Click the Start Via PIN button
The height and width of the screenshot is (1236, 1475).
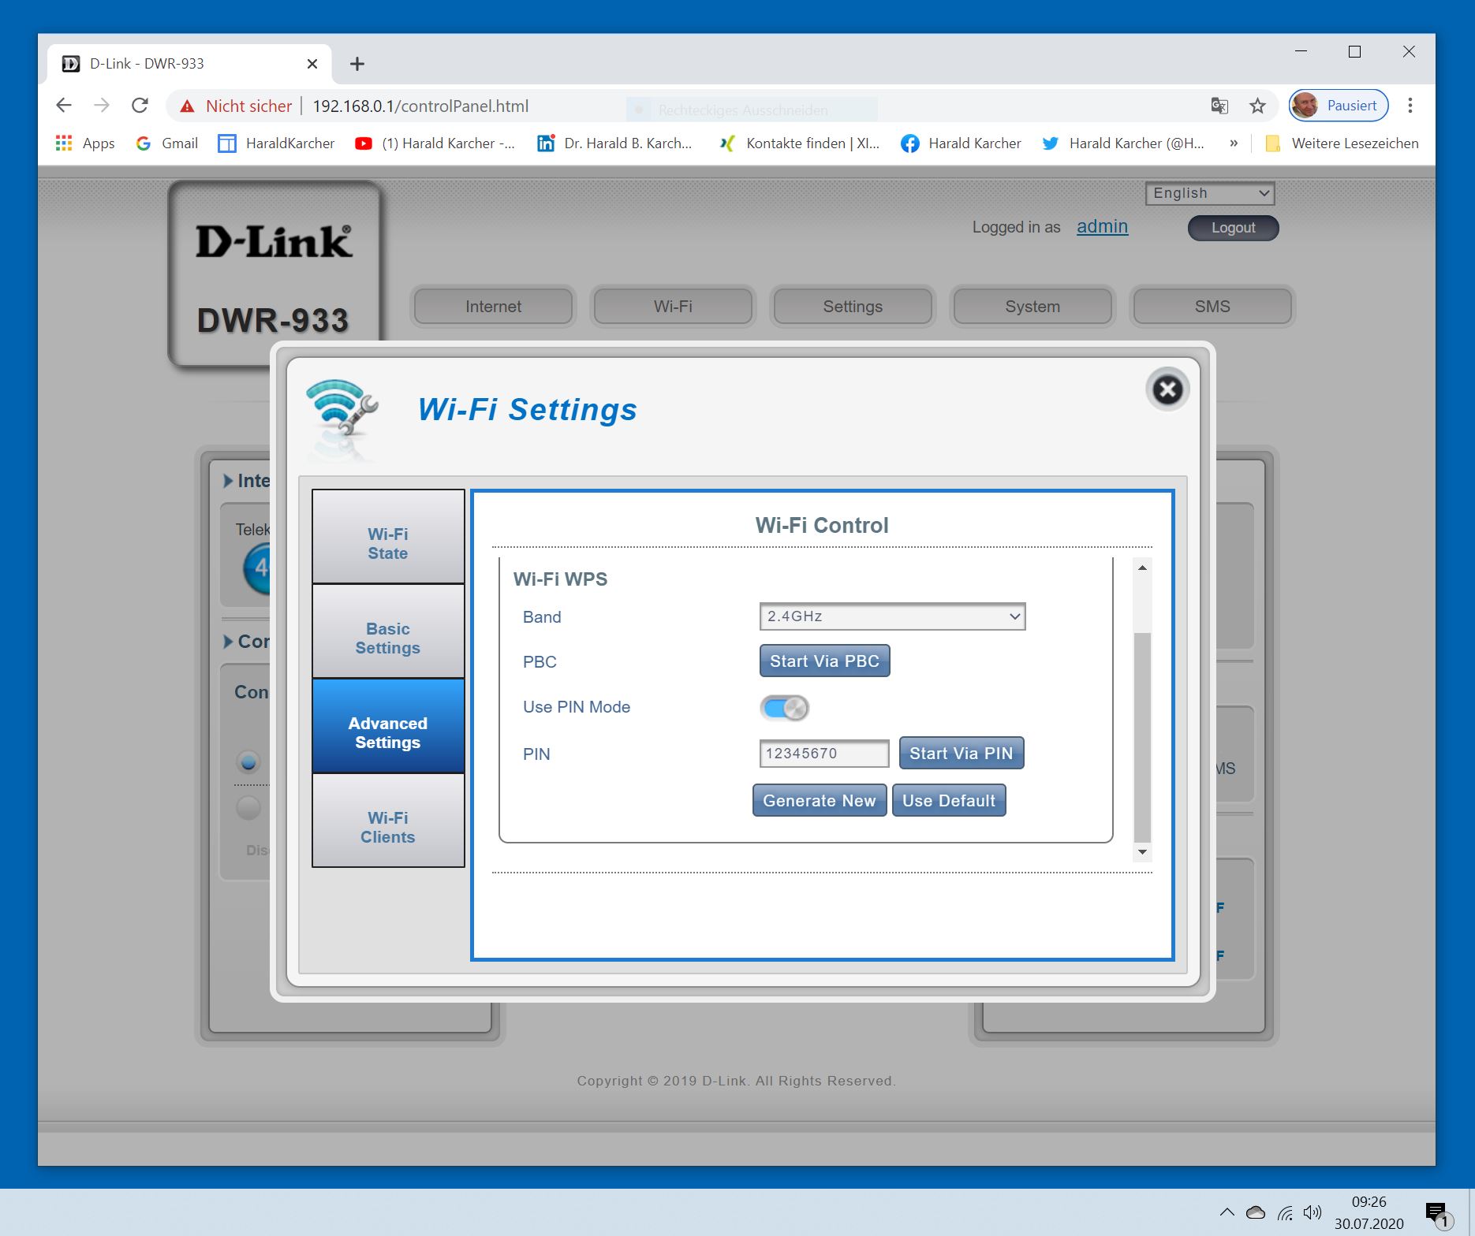pos(962,753)
